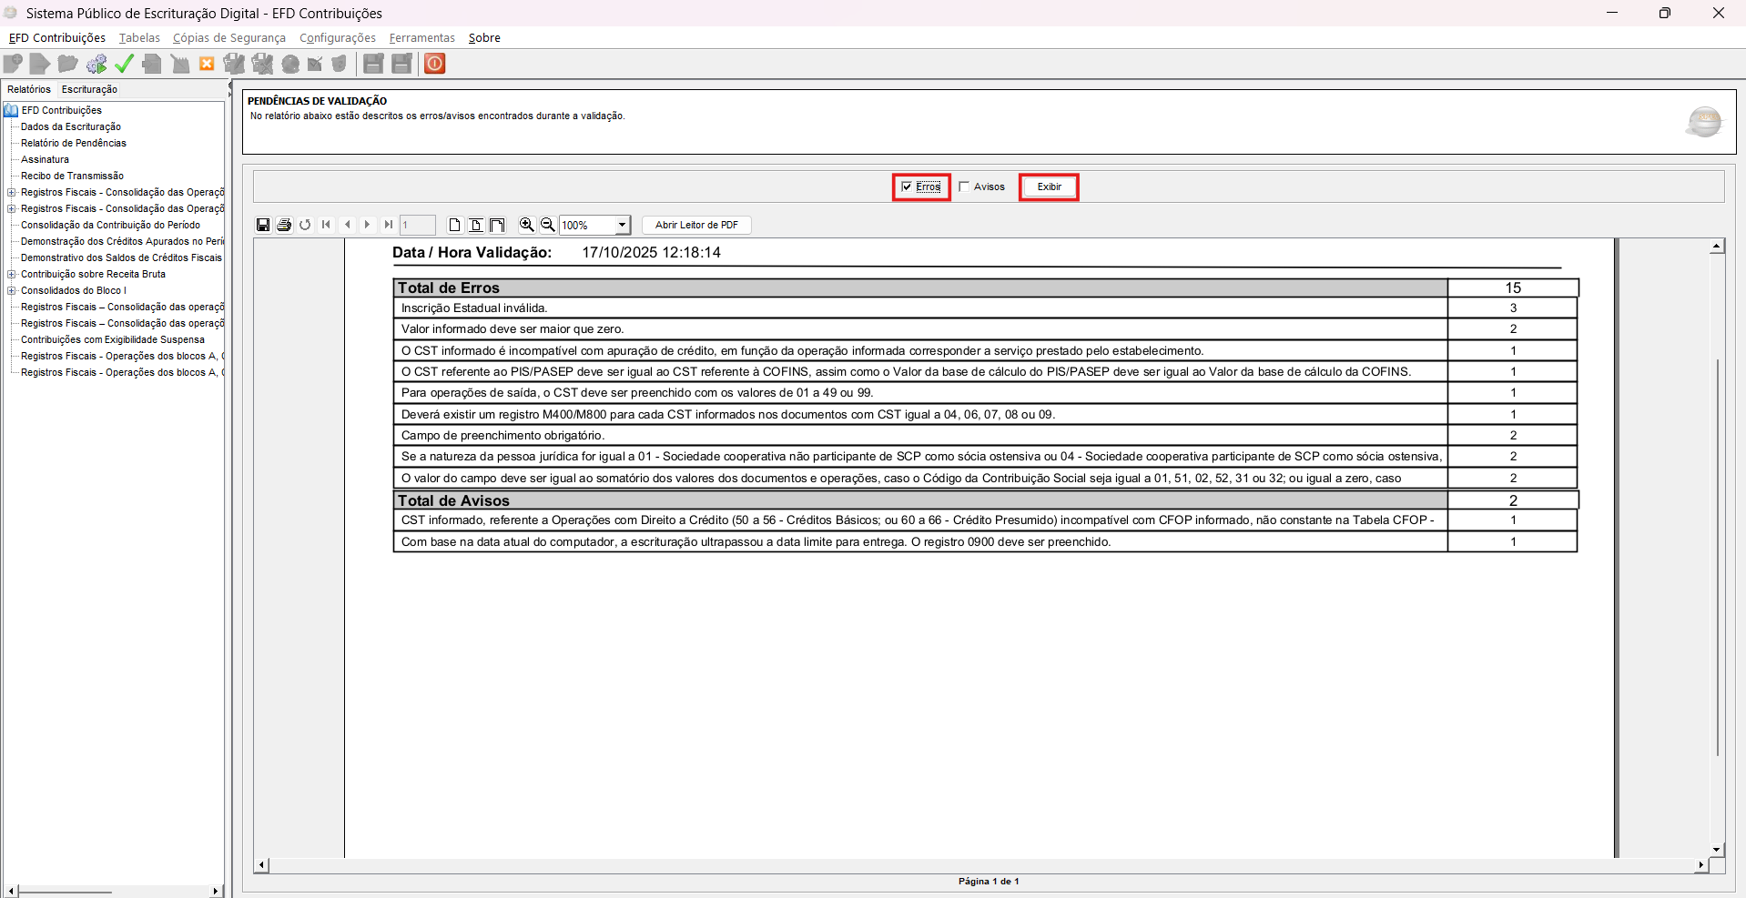Viewport: 1746px width, 898px height.
Task: Click the envelope with checkmark toolbar icon
Action: pos(315,64)
